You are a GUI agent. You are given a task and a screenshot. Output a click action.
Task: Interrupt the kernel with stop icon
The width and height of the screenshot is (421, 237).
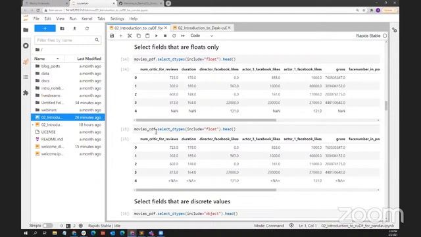[165, 36]
